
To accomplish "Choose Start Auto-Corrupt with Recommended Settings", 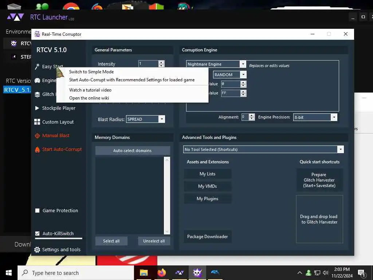I will tap(132, 80).
